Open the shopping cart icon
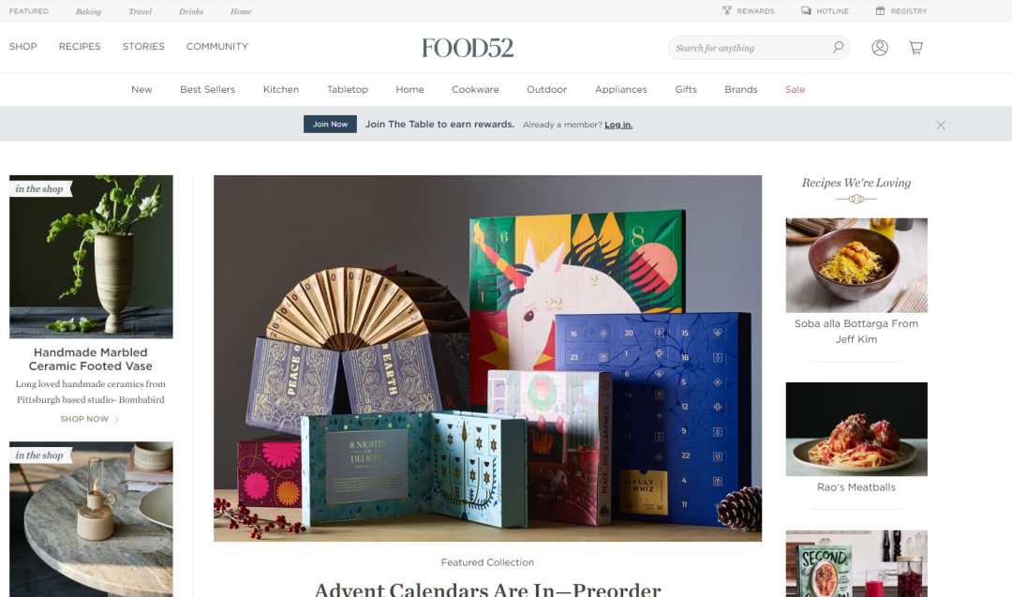Image resolution: width=1012 pixels, height=597 pixels. [x=915, y=47]
